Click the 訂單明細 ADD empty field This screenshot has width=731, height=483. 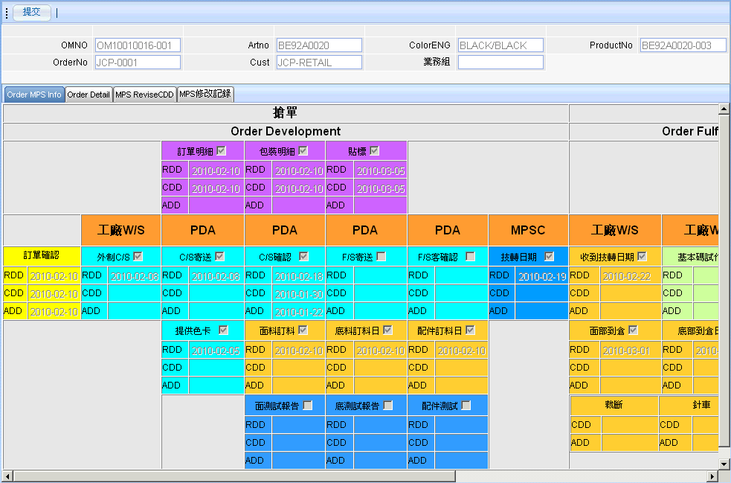(216, 205)
